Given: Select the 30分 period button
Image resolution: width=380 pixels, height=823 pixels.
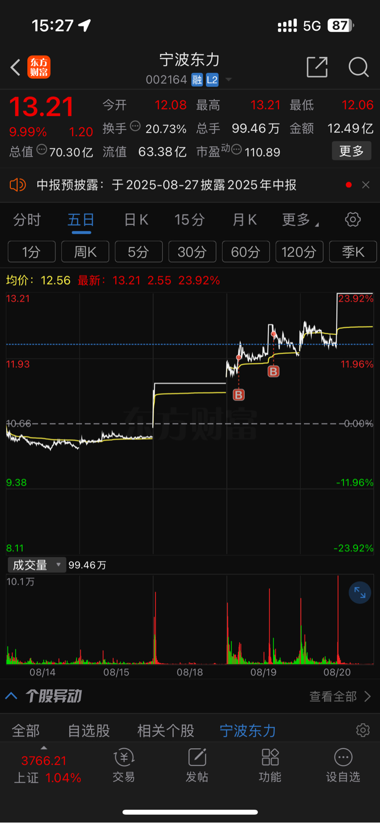Looking at the screenshot, I should pos(192,252).
